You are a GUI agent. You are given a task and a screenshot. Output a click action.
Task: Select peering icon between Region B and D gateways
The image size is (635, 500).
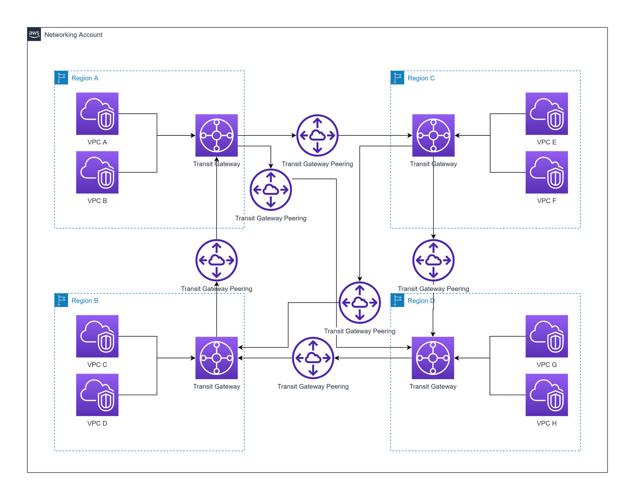(313, 358)
